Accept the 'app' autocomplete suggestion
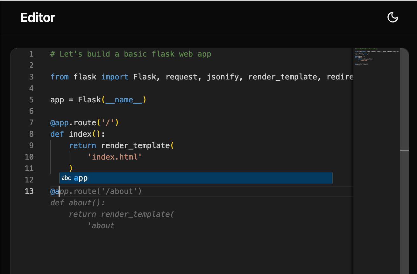 (x=196, y=178)
